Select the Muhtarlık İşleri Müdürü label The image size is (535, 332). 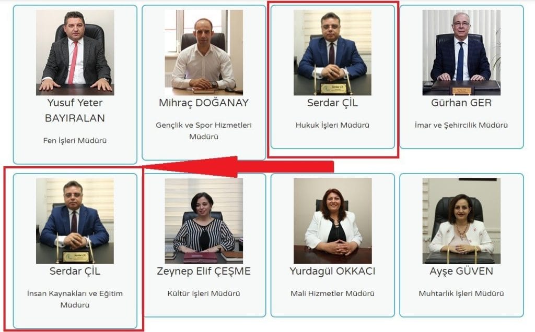click(x=461, y=293)
